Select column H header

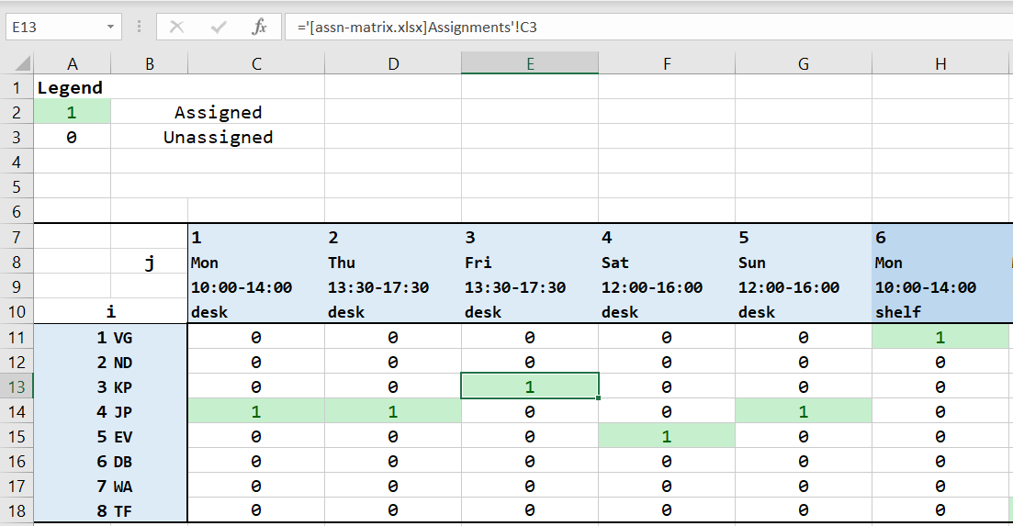[x=940, y=63]
